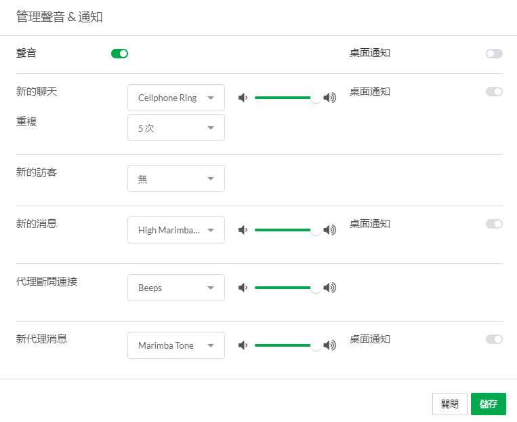Expand the 新的訪客 sound dropdown showing 無
Viewport: 517px width, 422px height.
[x=175, y=178]
